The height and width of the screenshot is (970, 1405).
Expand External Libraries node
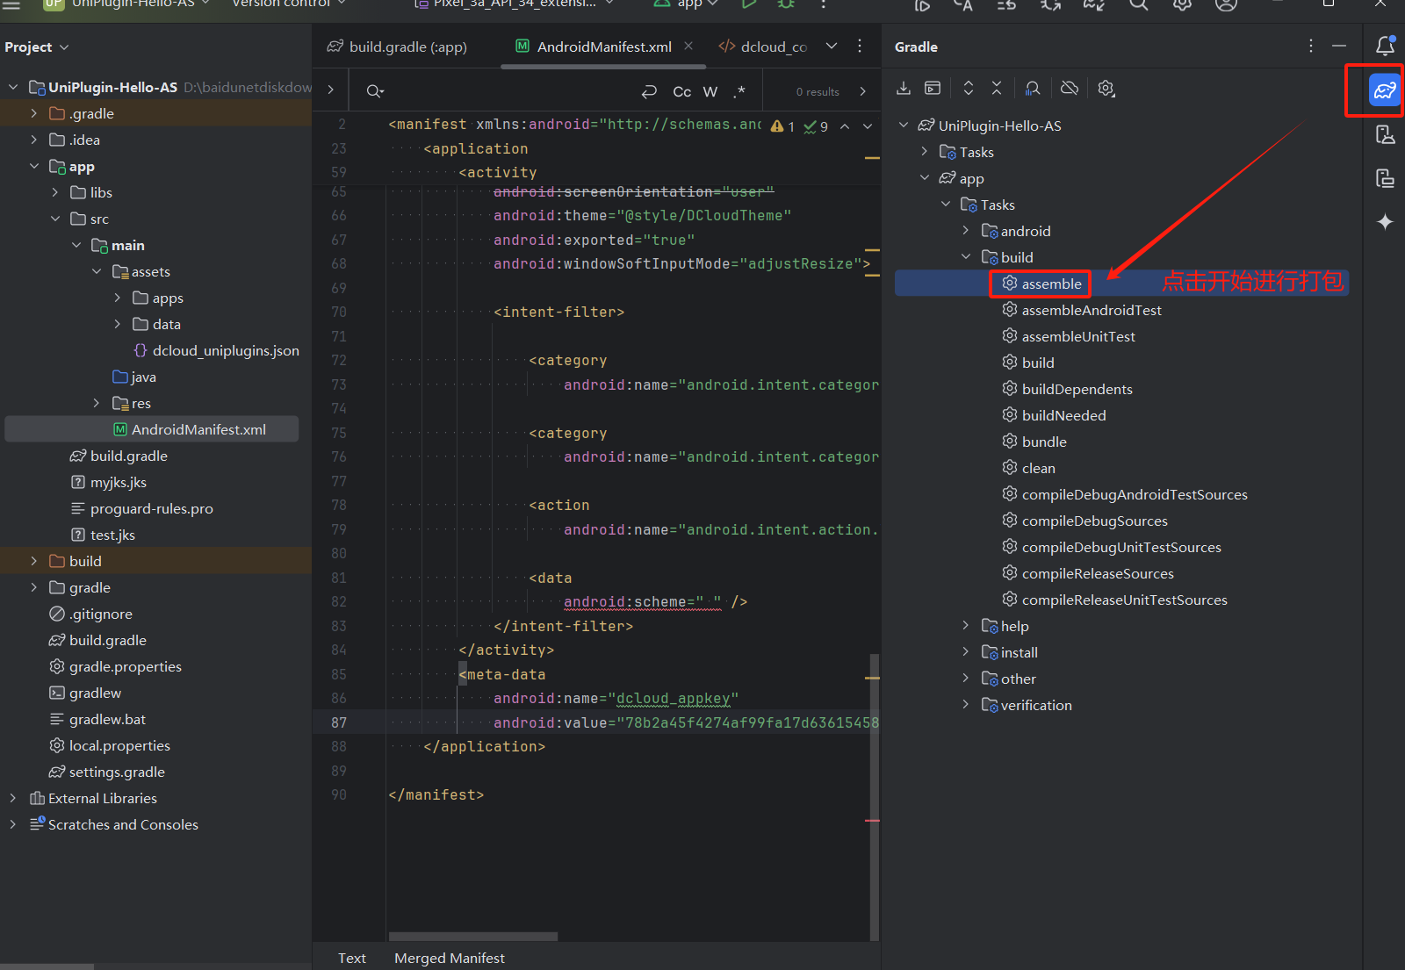(x=12, y=798)
